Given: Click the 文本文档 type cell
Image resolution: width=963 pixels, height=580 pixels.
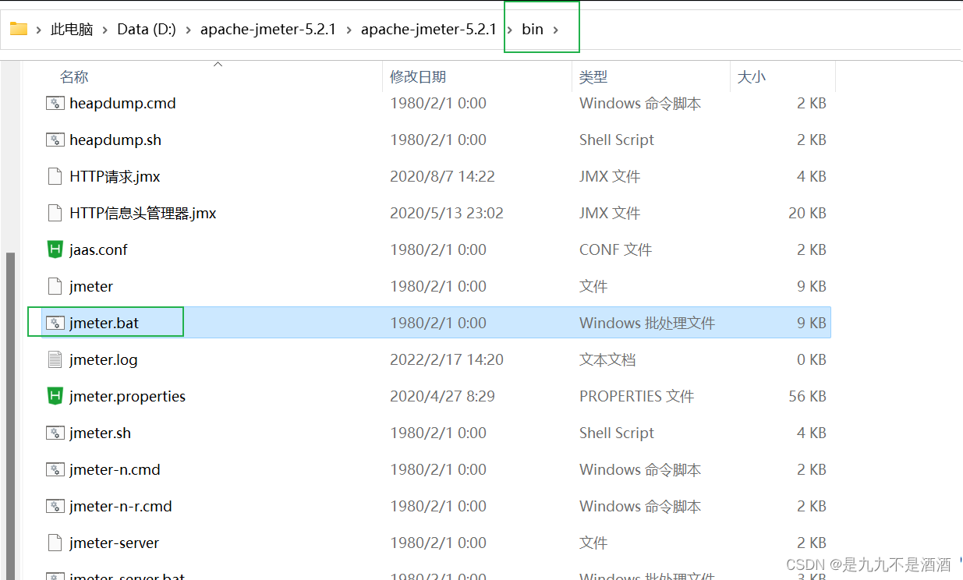Looking at the screenshot, I should pos(607,359).
